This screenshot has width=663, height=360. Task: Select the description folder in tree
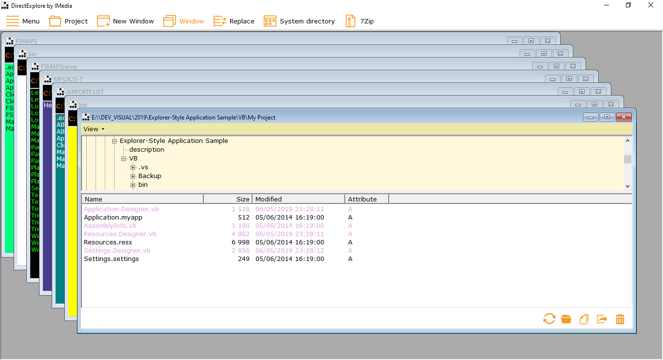(147, 150)
